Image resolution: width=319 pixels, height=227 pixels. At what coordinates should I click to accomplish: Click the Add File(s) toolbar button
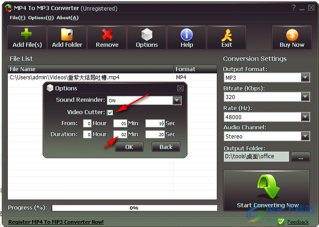pyautogui.click(x=27, y=38)
